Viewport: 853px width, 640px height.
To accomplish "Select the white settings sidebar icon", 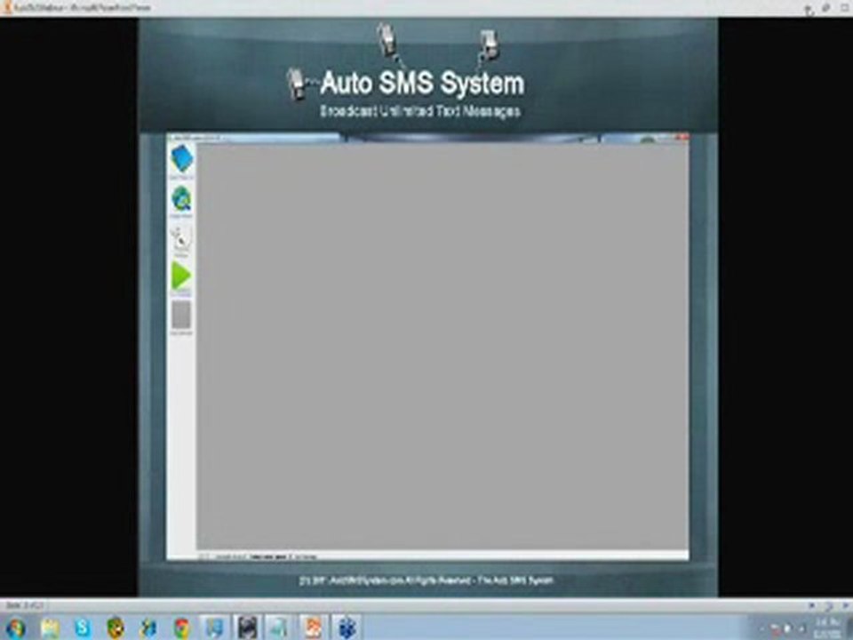I will tap(181, 238).
